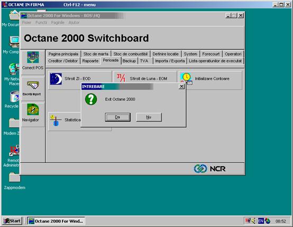The height and width of the screenshot is (227, 293).
Task: Click the Conect POS sidebar icon
Action: (x=33, y=57)
